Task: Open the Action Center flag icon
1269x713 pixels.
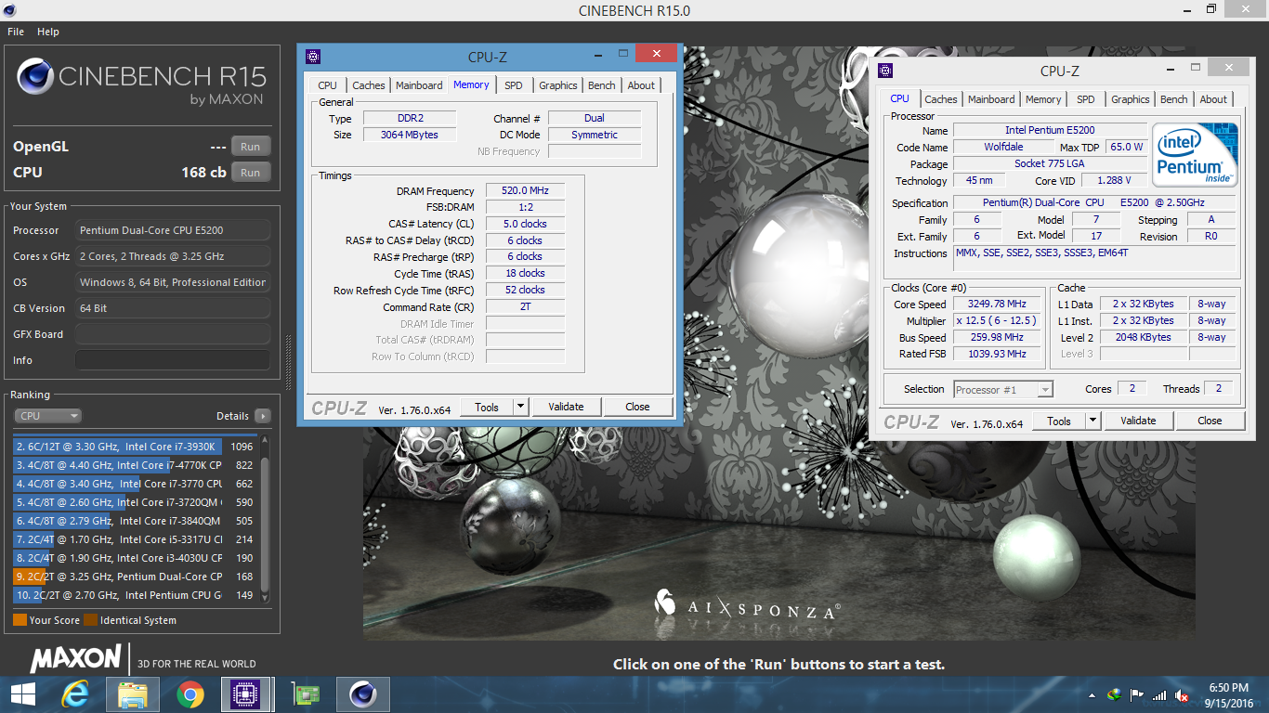Action: pos(1137,695)
